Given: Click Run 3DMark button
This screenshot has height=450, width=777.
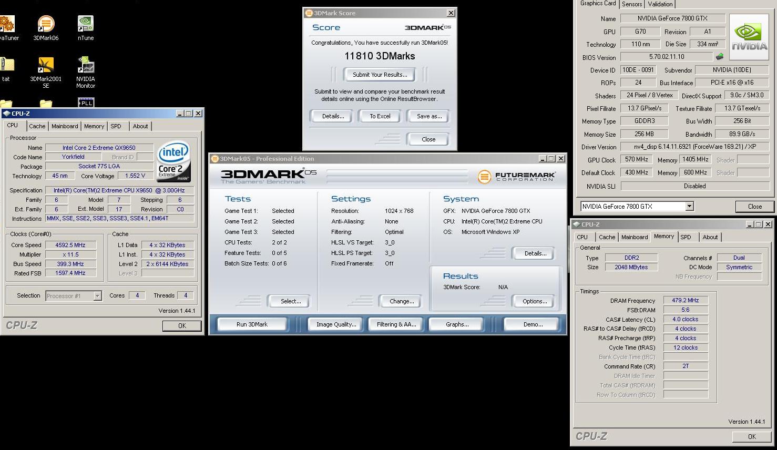Looking at the screenshot, I should [x=252, y=324].
